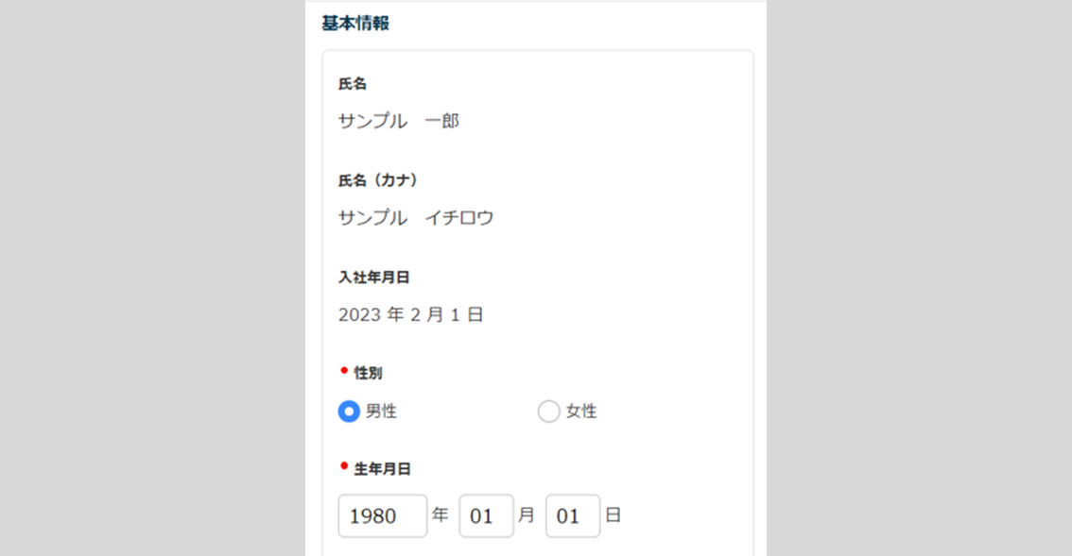
Task: Click the name text サンプル 一郎
Action: [x=399, y=122]
